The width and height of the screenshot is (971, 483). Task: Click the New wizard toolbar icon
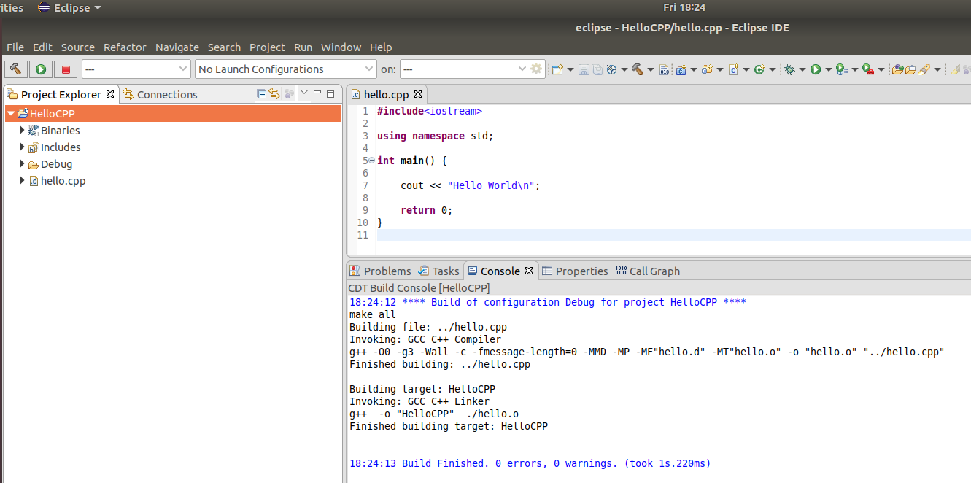click(x=557, y=69)
